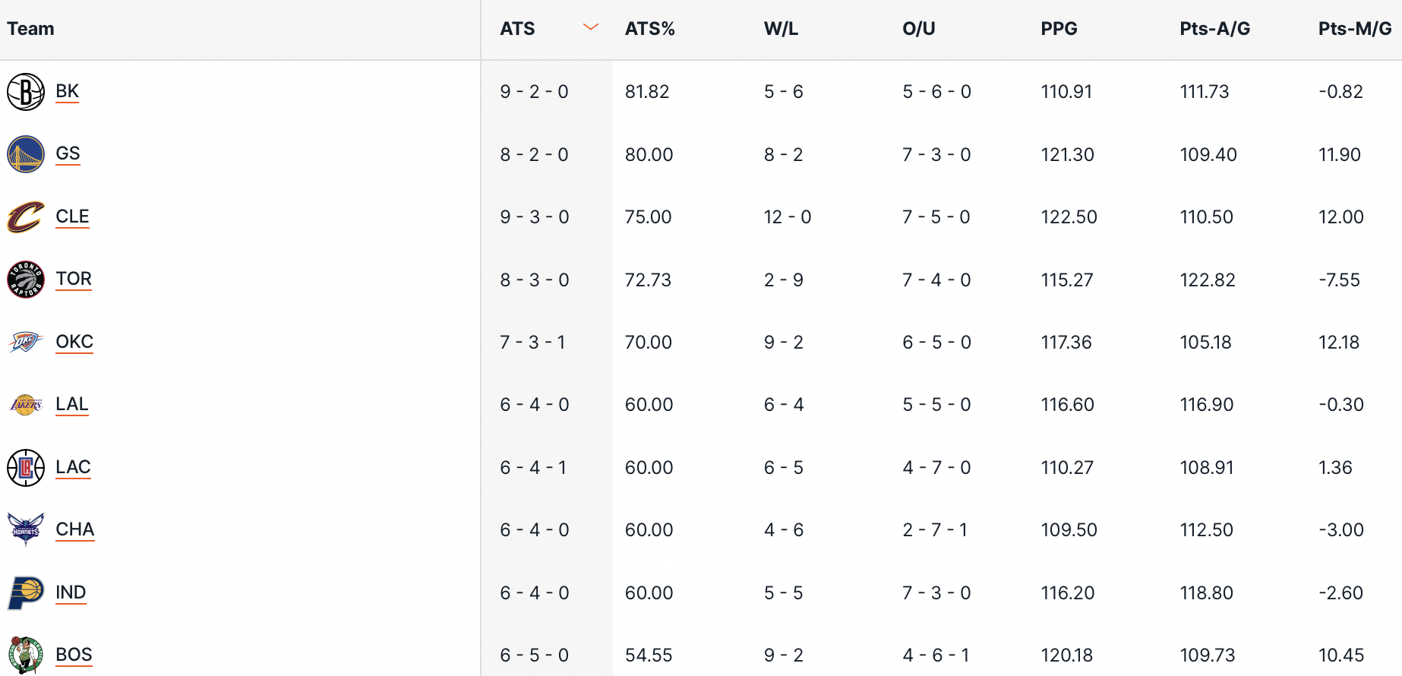This screenshot has width=1402, height=676.
Task: Sort by O/U column header
Action: (918, 29)
